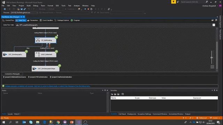223x125 pixels.
Task: Open the SSIS menu
Action: coord(57,6)
